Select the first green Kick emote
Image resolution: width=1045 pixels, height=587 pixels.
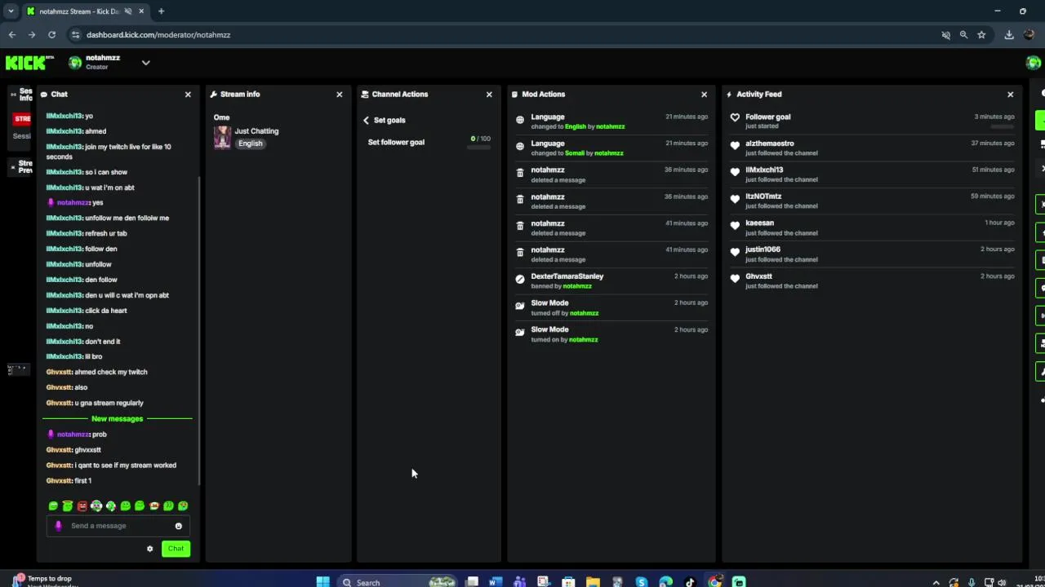pyautogui.click(x=53, y=506)
